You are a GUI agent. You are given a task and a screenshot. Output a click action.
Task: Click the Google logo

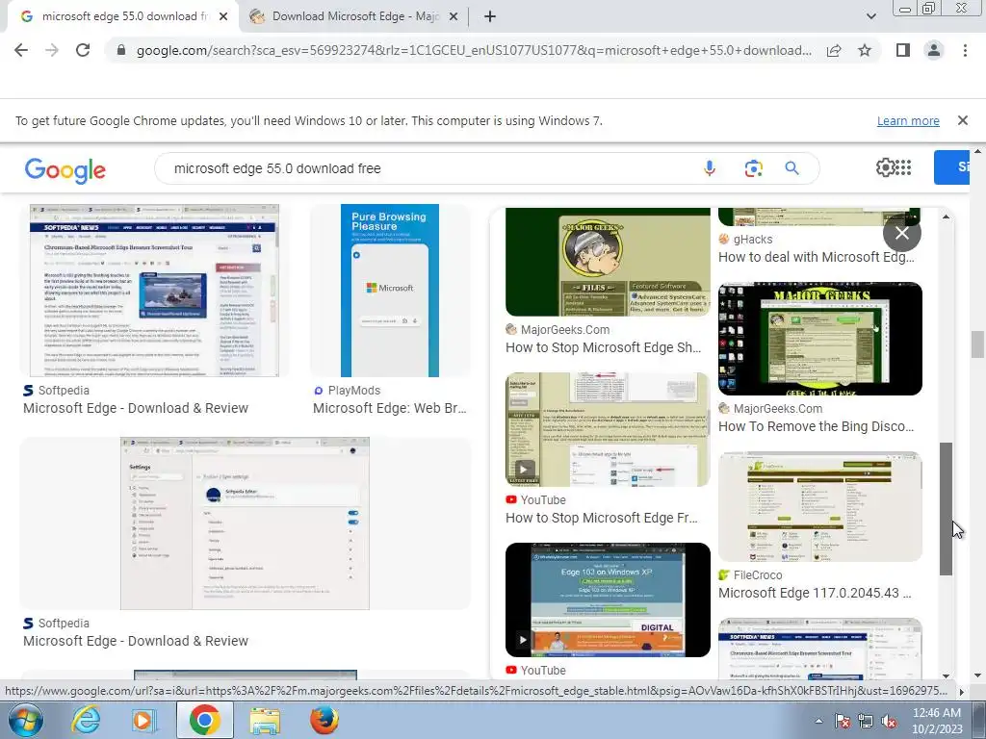coord(65,170)
